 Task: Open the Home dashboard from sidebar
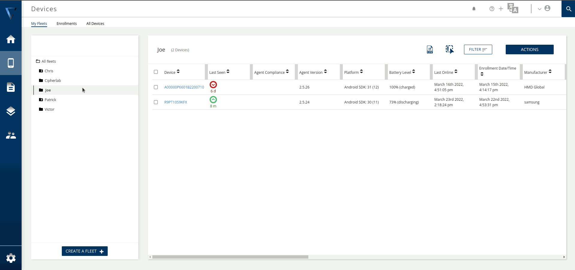pos(11,39)
